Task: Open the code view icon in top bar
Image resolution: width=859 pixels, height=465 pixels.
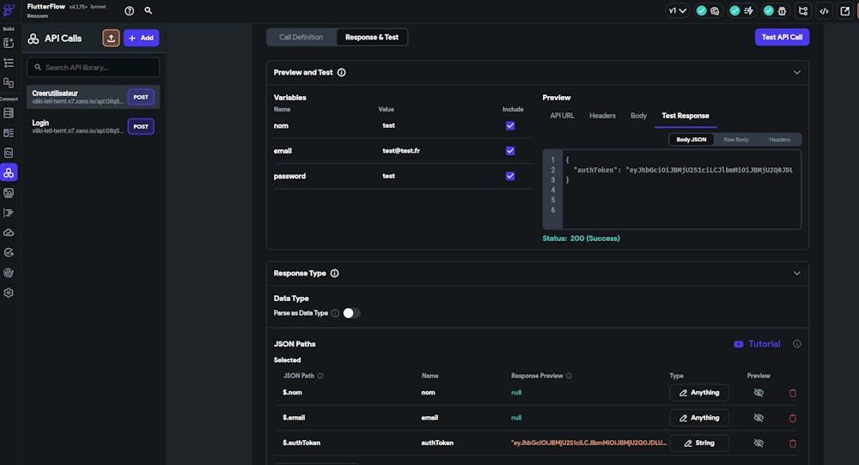Action: [x=824, y=11]
